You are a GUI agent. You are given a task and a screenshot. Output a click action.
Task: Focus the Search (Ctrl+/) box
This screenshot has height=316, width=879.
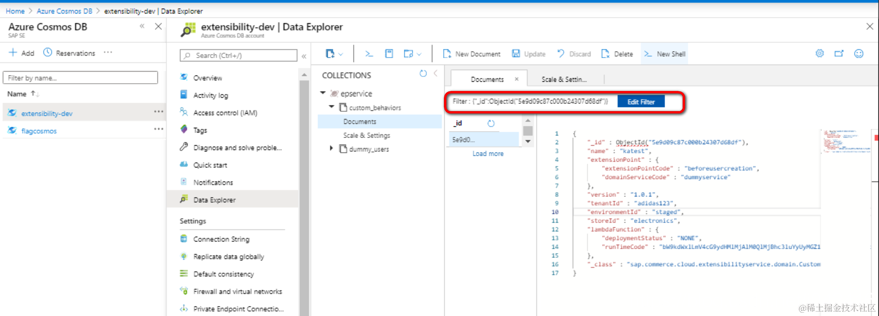pos(239,55)
